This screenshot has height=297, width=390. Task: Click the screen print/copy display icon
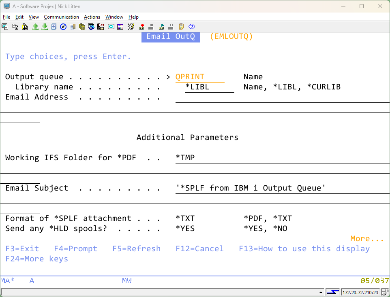[x=5, y=27]
